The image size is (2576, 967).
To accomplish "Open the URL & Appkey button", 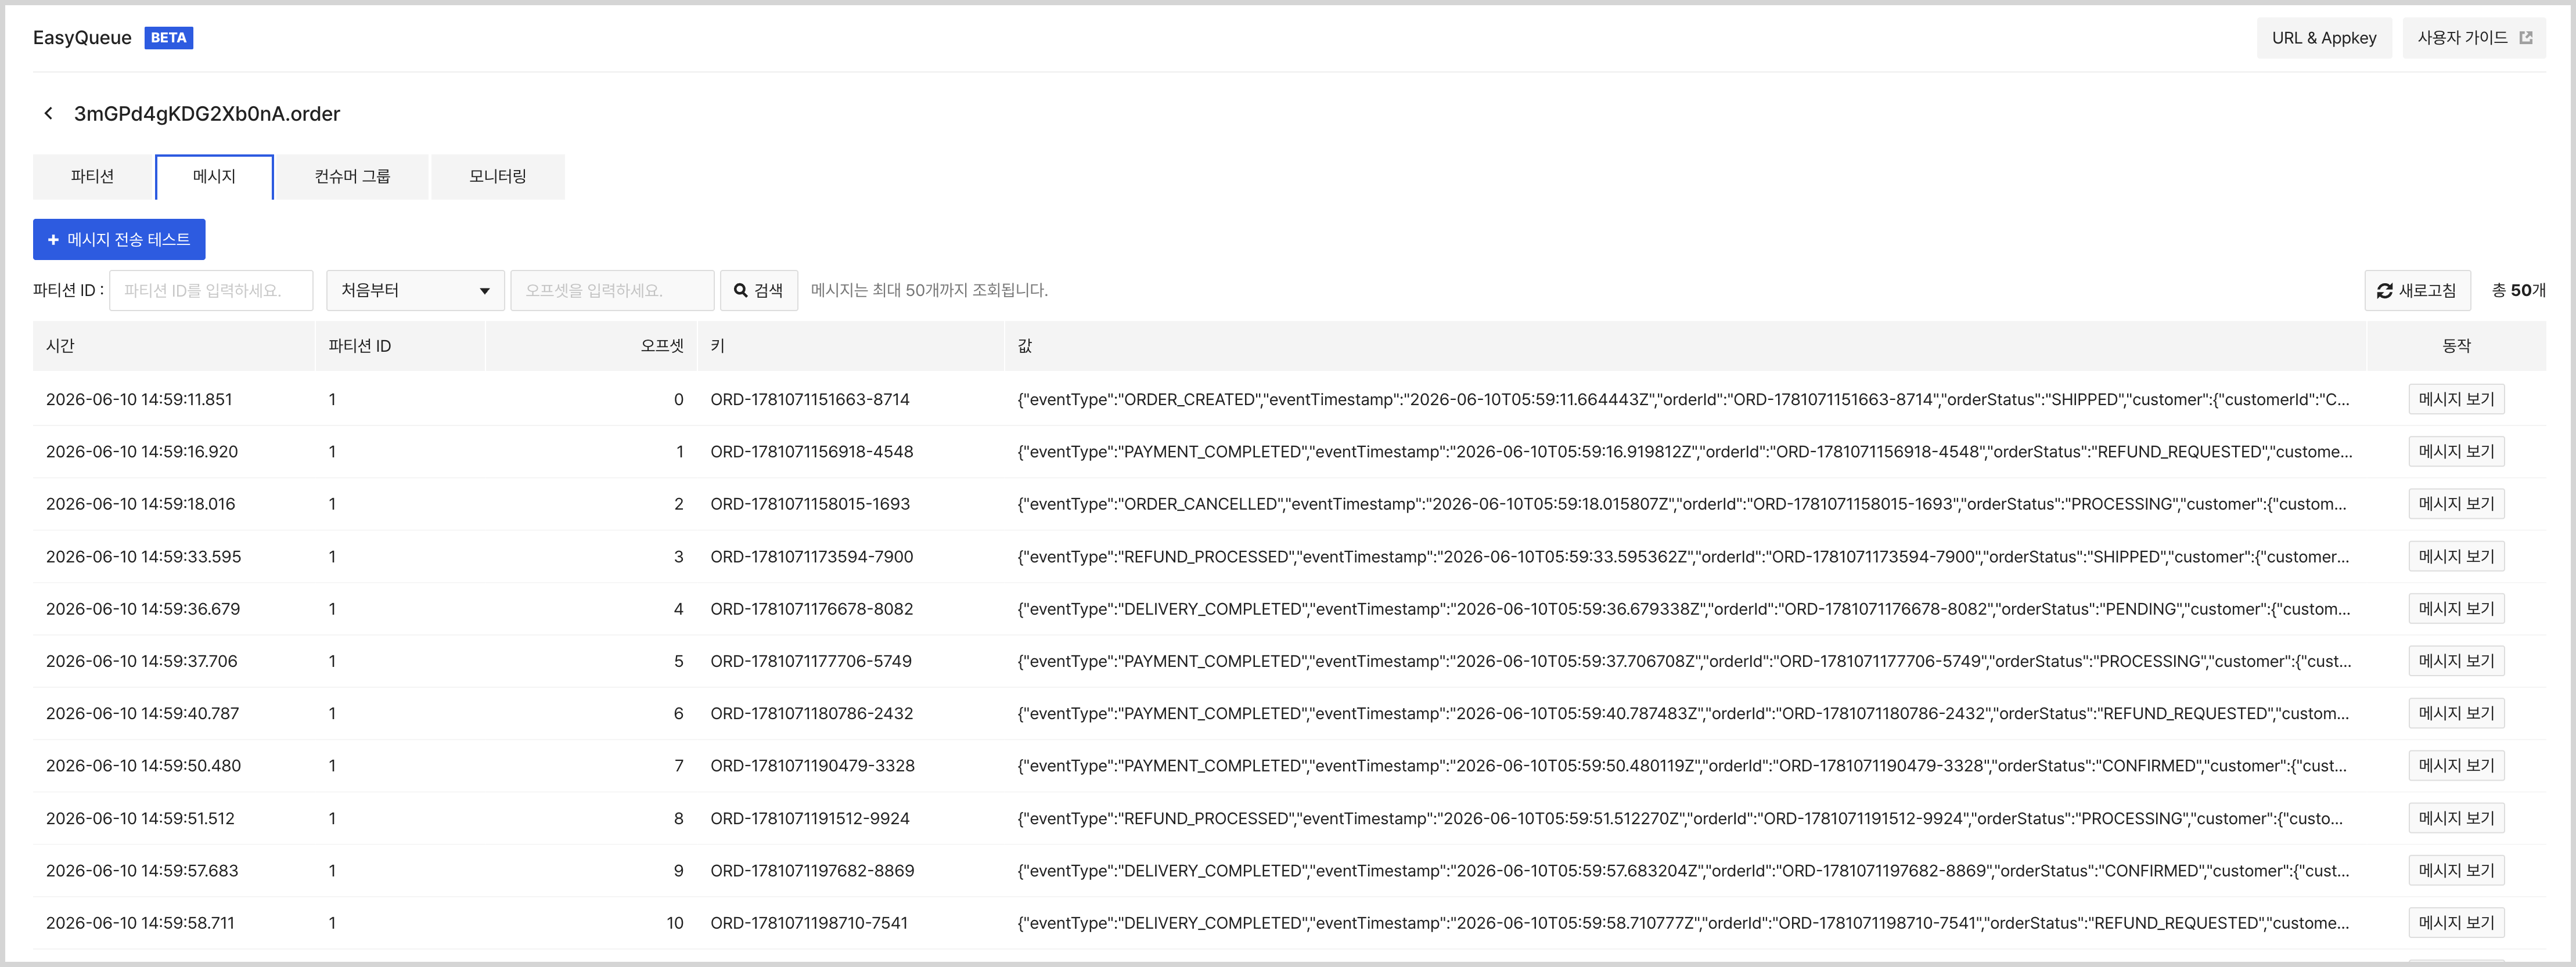I will (x=2324, y=38).
